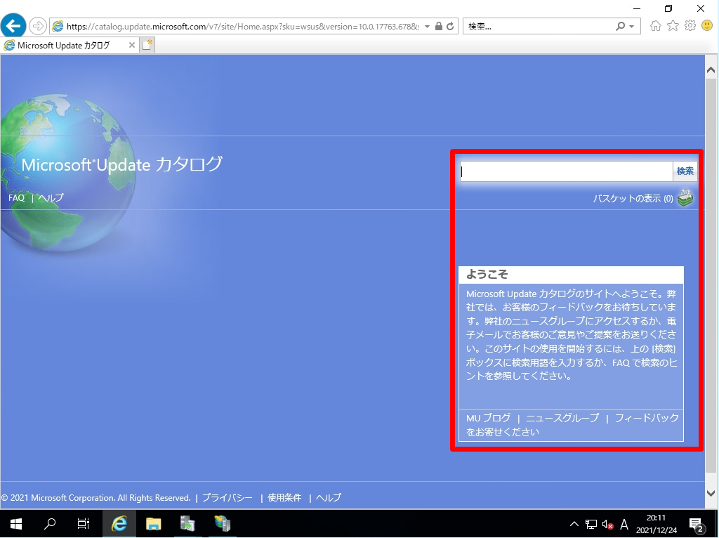Expand the search provider dropdown arrow
The width and height of the screenshot is (719, 538).
[632, 27]
